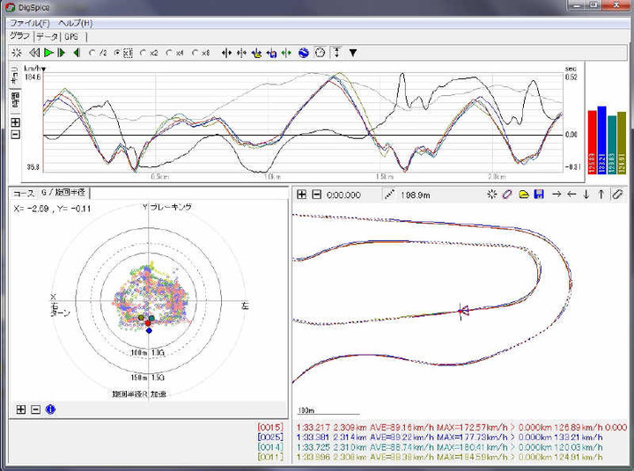Select the G / 旋回半径 tab
The height and width of the screenshot is (471, 634).
click(x=63, y=193)
